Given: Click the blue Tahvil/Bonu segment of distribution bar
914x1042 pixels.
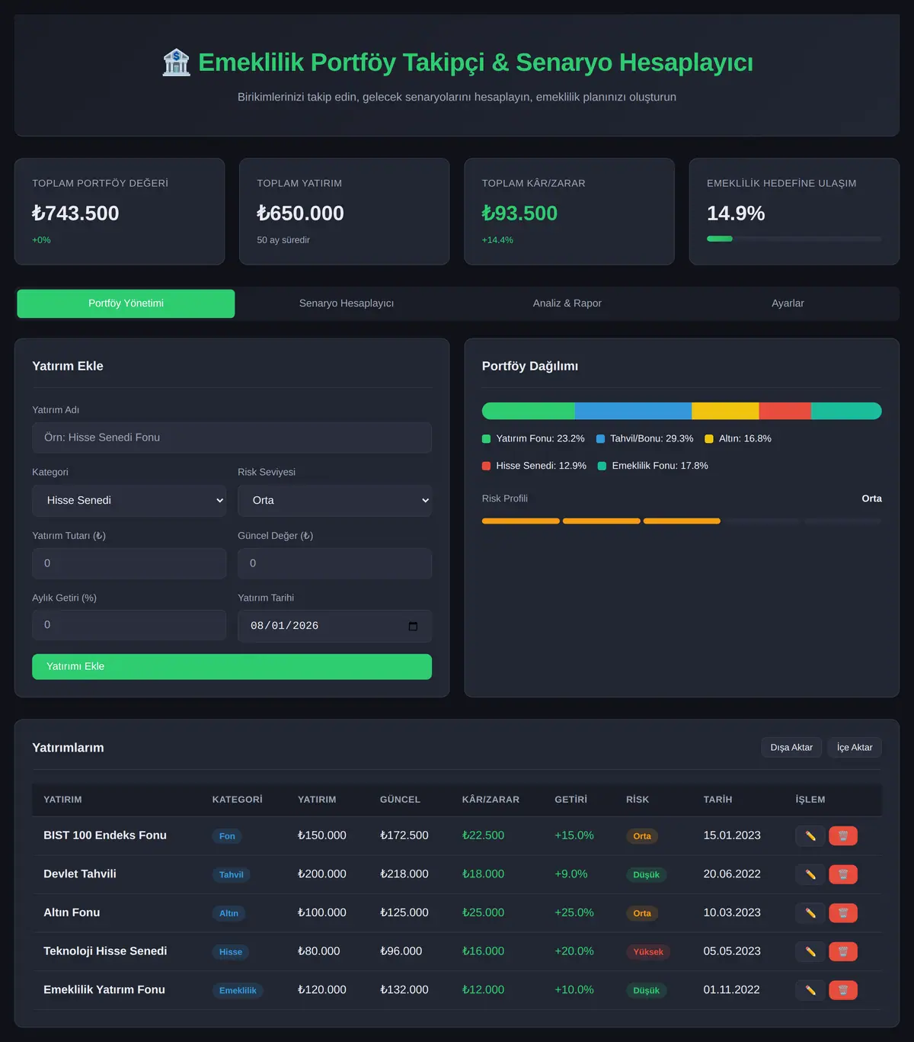Looking at the screenshot, I should [633, 411].
